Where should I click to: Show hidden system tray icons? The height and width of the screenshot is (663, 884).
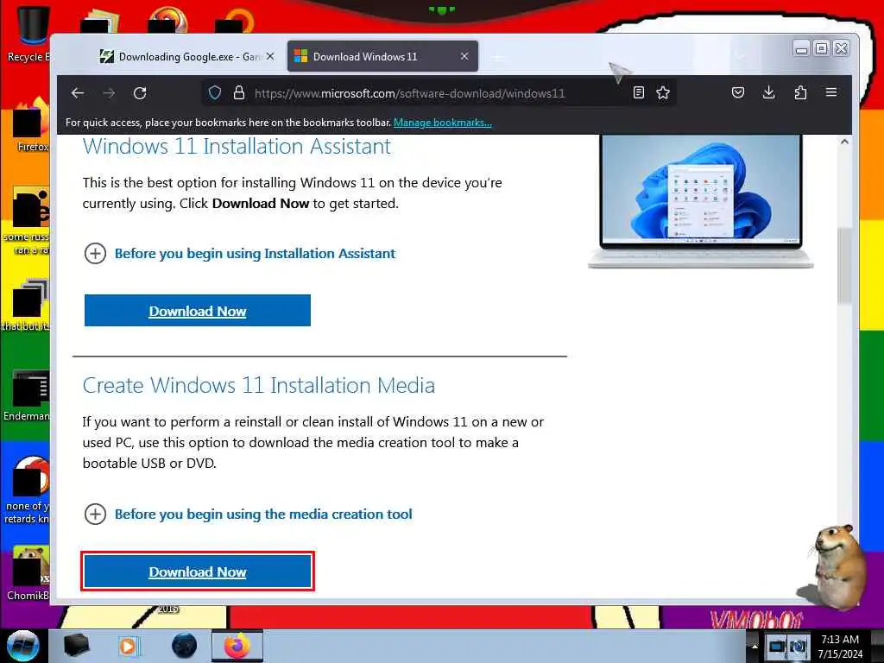(754, 647)
